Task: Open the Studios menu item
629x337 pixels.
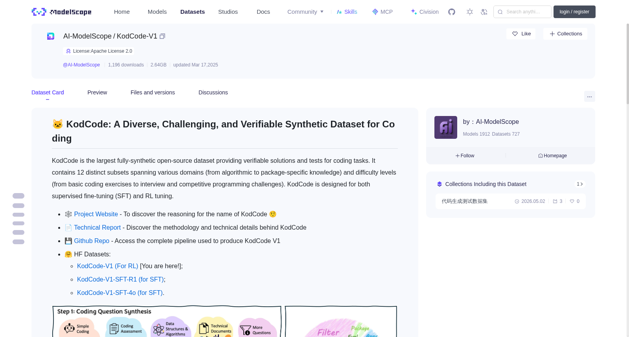Action: (x=228, y=12)
